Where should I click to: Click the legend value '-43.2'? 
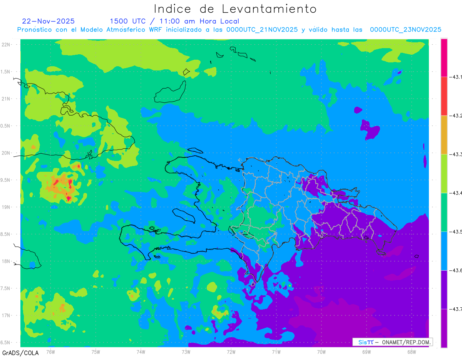pyautogui.click(x=455, y=116)
